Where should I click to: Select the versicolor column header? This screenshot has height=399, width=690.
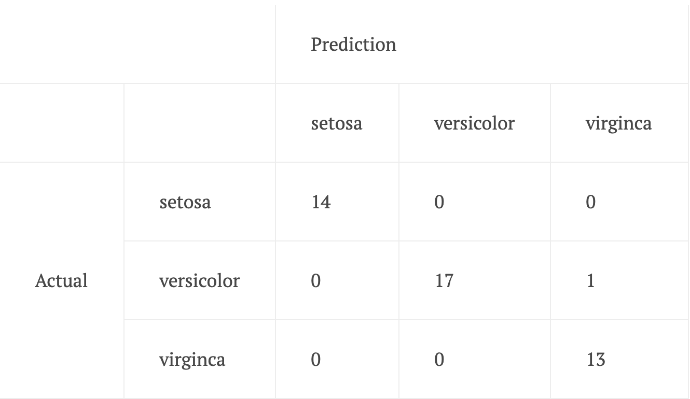[x=474, y=123]
